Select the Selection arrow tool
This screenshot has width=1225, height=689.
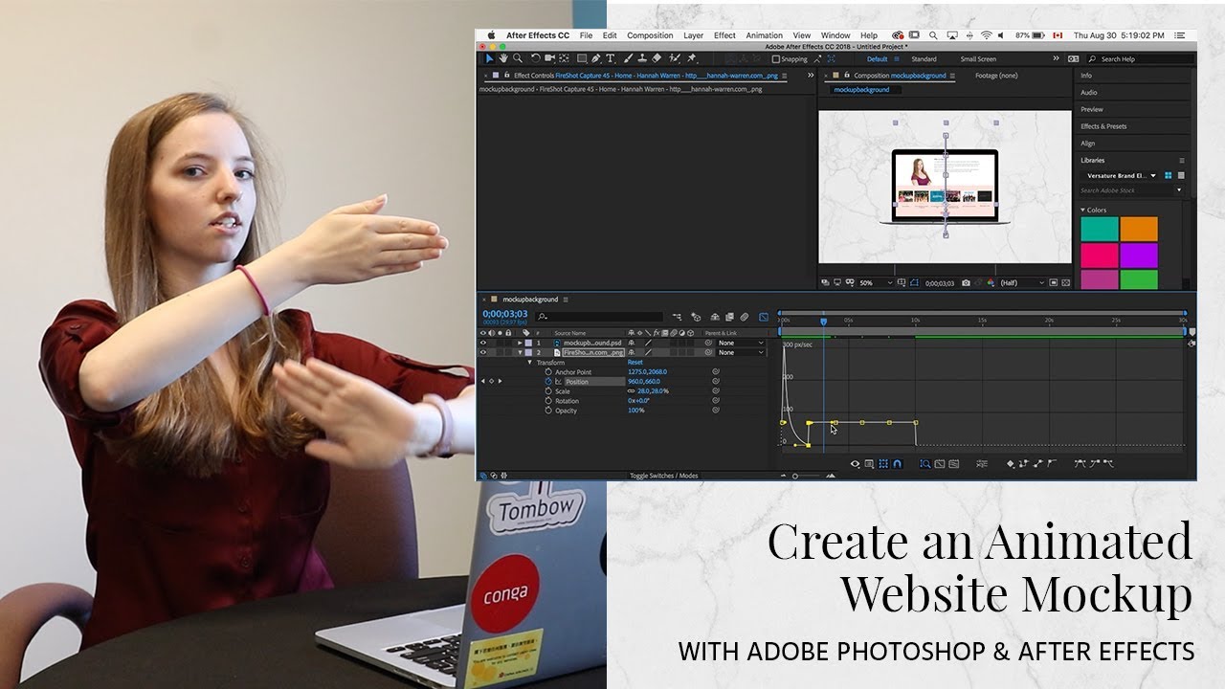pyautogui.click(x=490, y=58)
